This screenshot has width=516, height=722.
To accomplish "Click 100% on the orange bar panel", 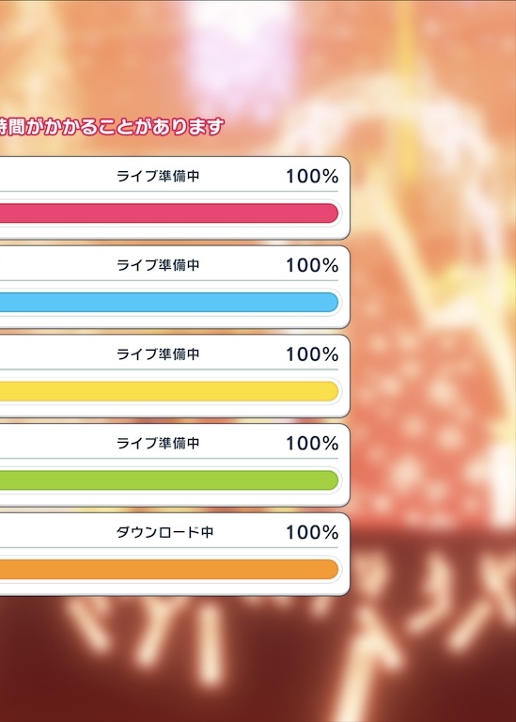I will (x=312, y=532).
